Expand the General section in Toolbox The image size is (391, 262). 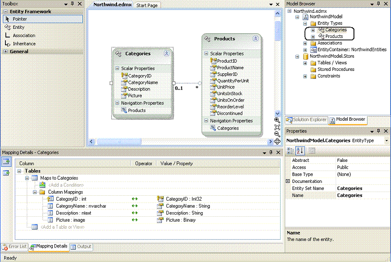pos(5,51)
